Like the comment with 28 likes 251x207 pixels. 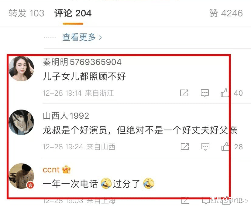pos(225,146)
